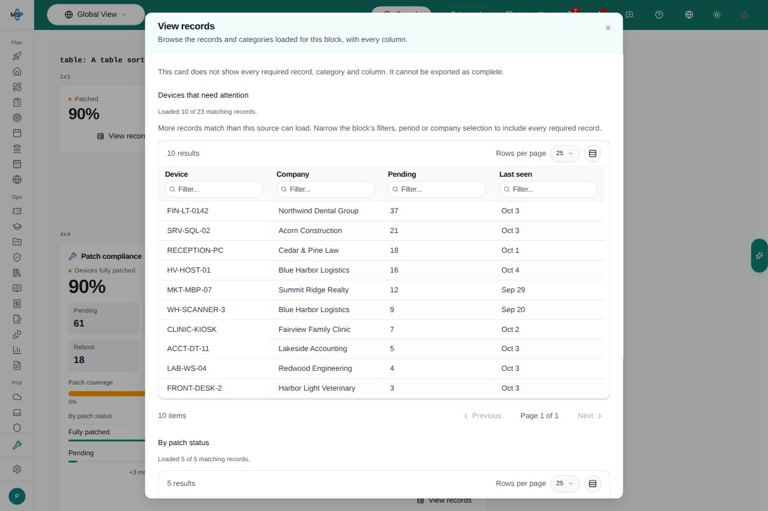Open Rows per page dropdown for patch status
The width and height of the screenshot is (768, 511).
point(565,483)
